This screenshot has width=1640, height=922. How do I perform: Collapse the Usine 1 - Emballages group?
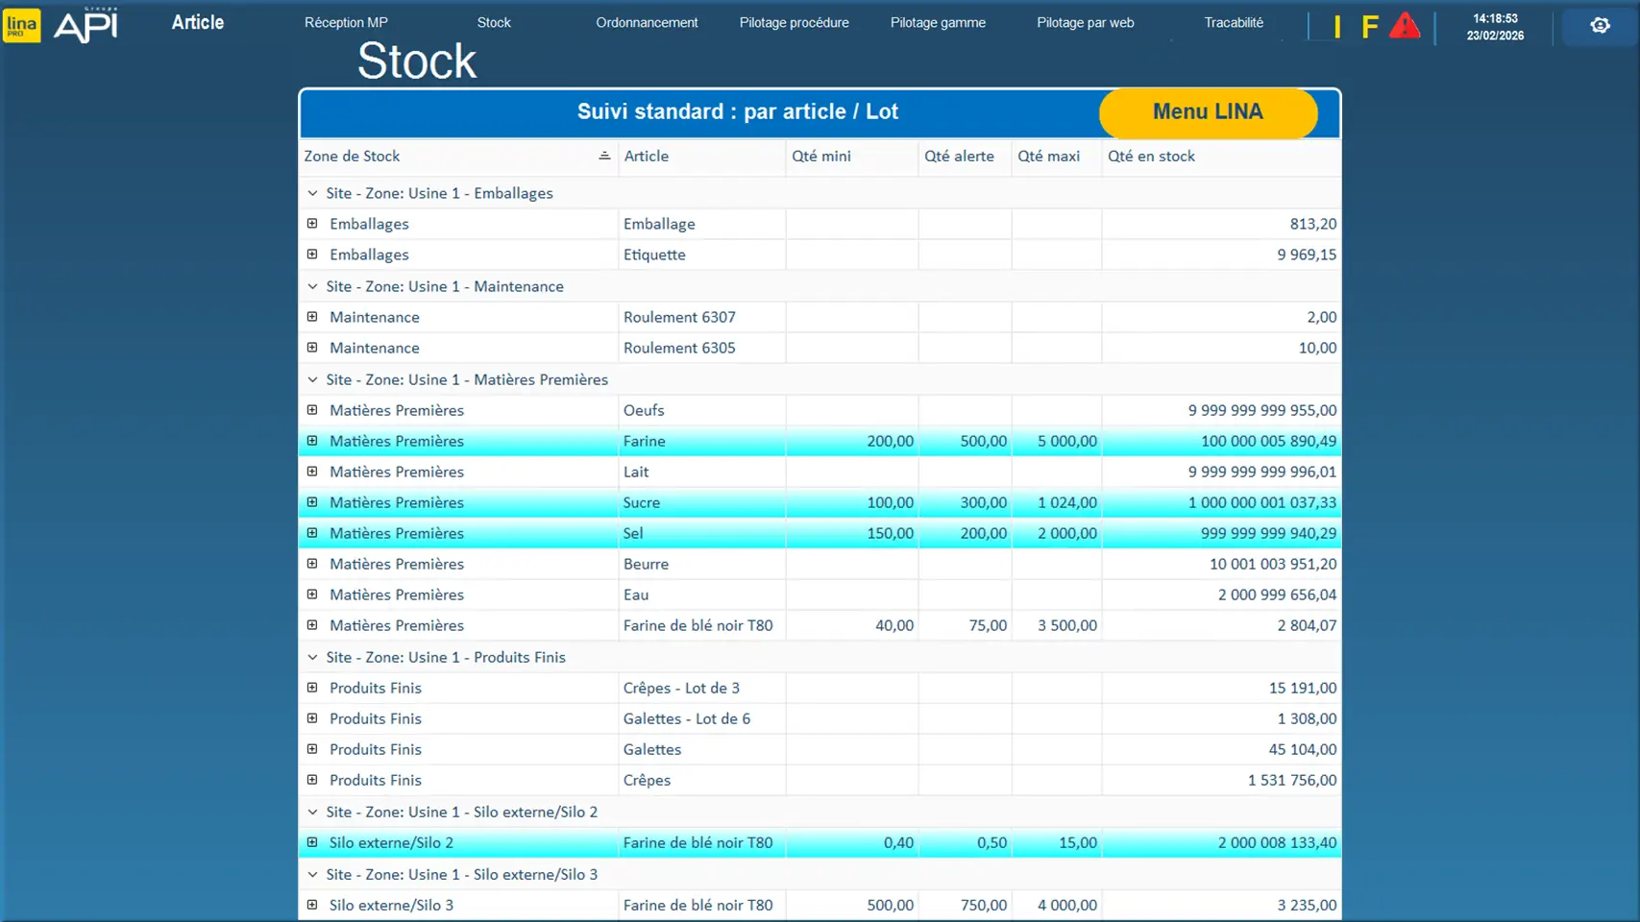pos(312,193)
